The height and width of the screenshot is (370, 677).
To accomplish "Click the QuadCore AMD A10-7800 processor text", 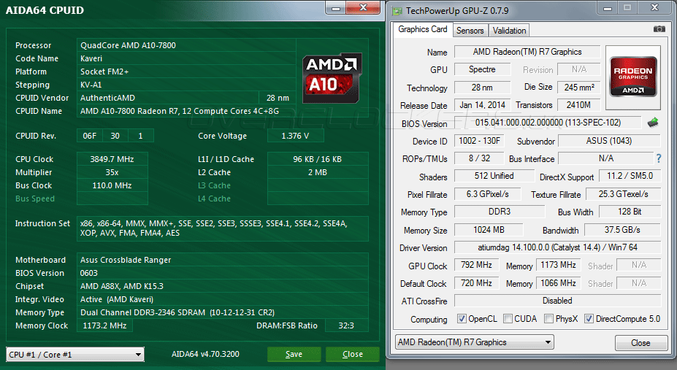I will (x=129, y=45).
